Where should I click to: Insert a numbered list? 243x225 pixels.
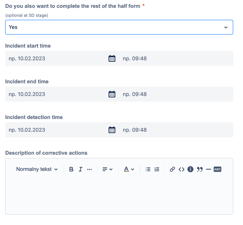157,169
